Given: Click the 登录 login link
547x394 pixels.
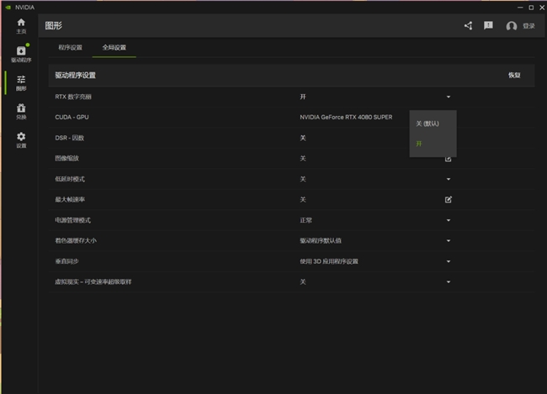Looking at the screenshot, I should 528,26.
